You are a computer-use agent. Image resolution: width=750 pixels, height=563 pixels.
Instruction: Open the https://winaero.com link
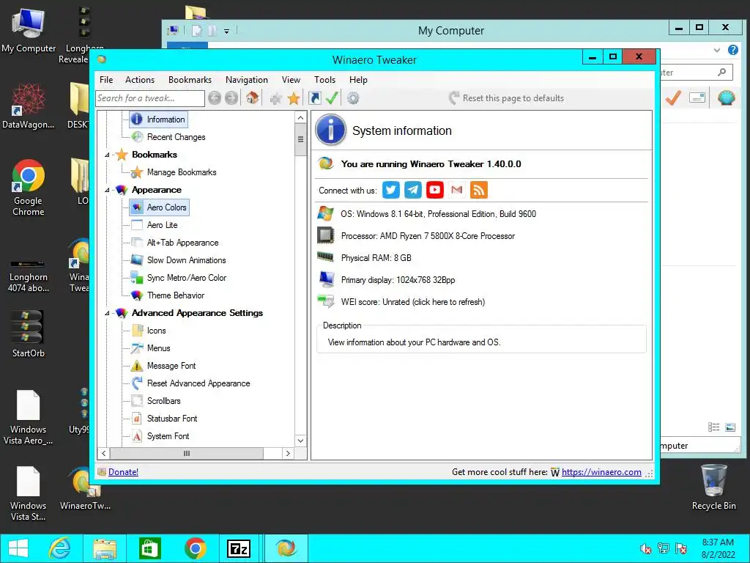601,472
